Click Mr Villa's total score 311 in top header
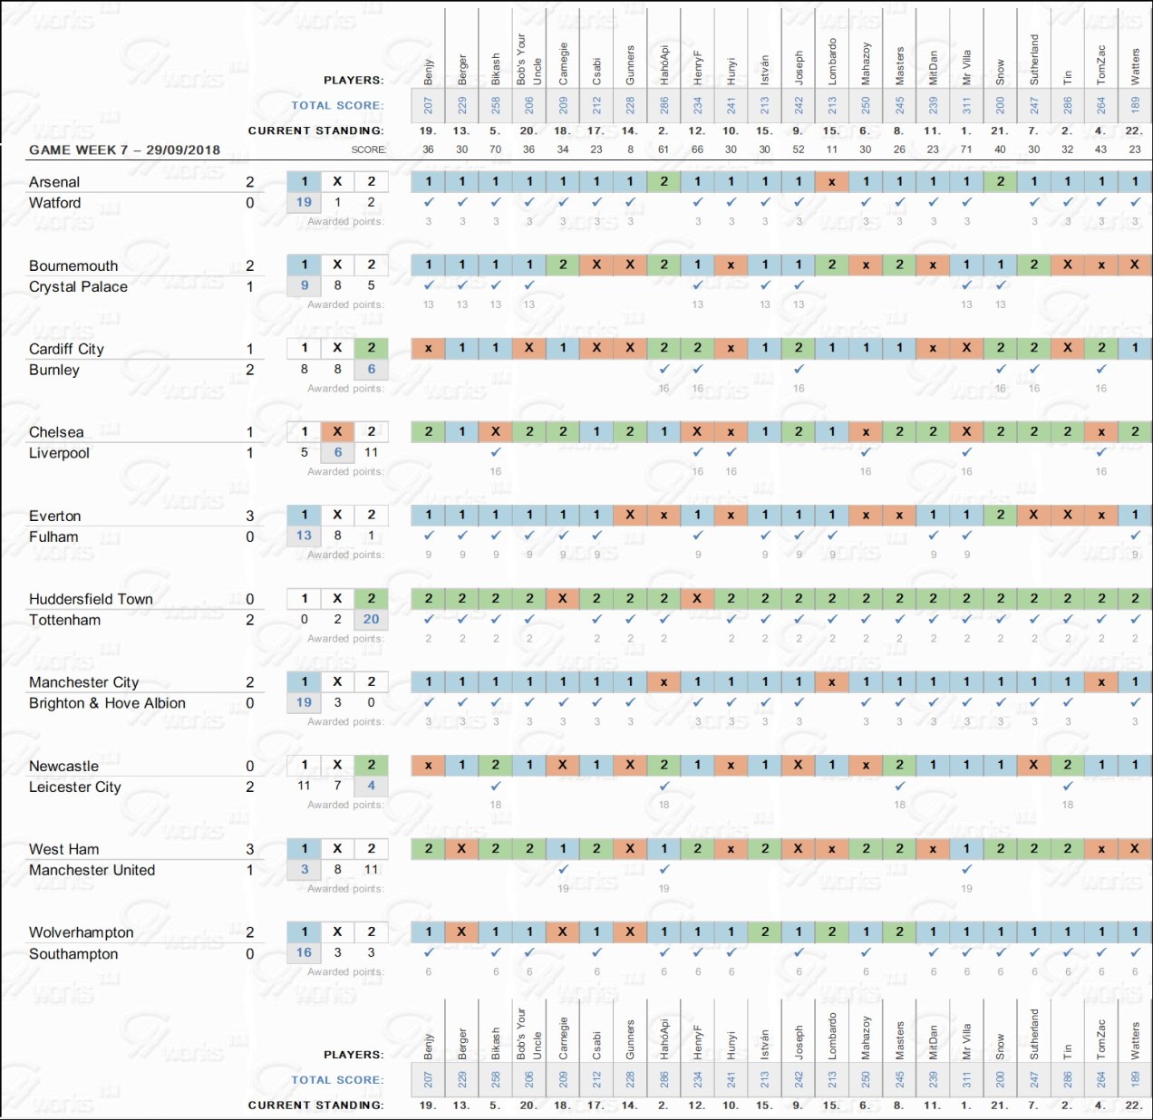1153x1120 pixels. tap(967, 105)
